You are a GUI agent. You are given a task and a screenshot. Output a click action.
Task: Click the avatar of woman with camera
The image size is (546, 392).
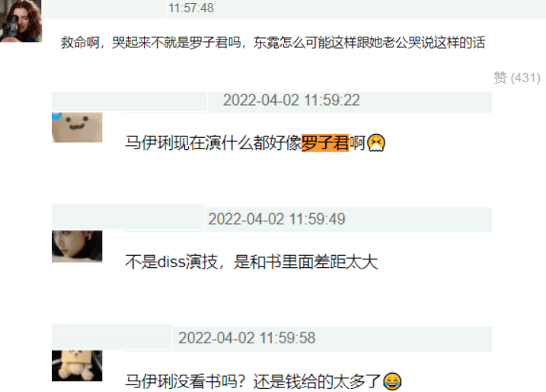click(x=21, y=21)
